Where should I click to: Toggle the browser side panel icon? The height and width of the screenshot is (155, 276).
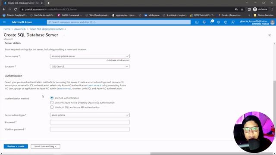coord(249,9)
